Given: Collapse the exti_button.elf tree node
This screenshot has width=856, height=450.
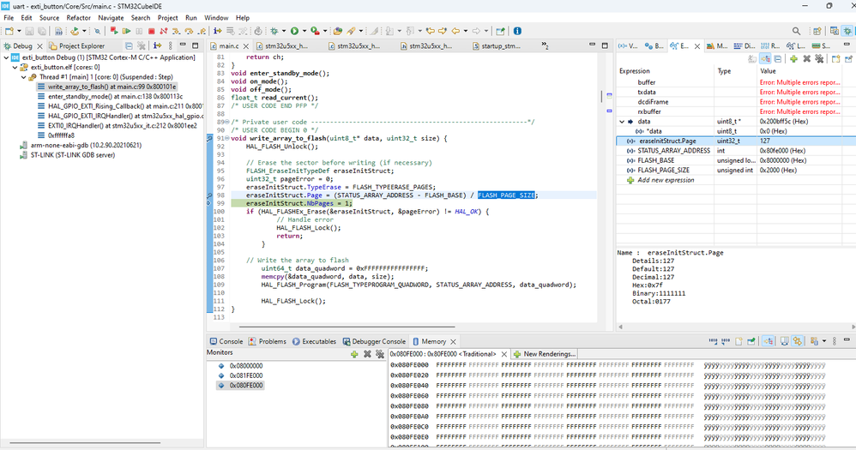Looking at the screenshot, I should tap(15, 67).
